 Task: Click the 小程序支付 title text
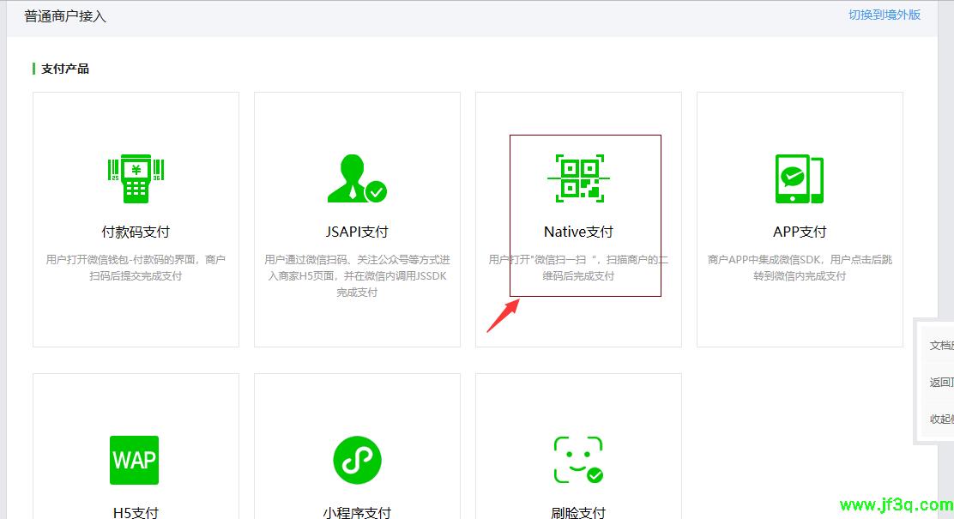(357, 512)
